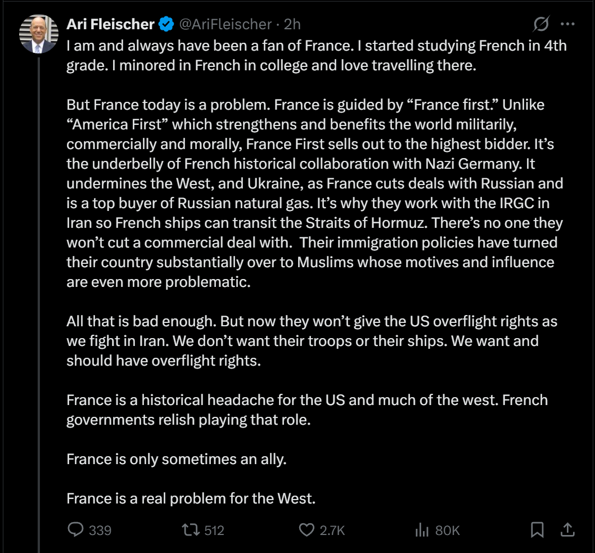Like the post with the heart icon
This screenshot has width=595, height=553.
coord(306,529)
